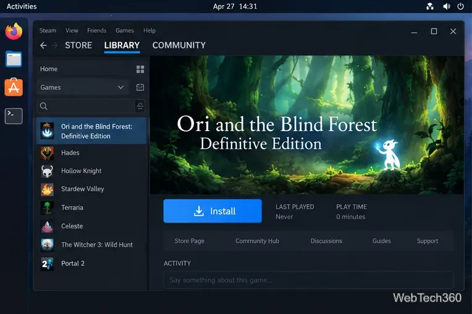This screenshot has height=314, width=472.
Task: Expand the Games filter dropdown
Action: (x=120, y=87)
